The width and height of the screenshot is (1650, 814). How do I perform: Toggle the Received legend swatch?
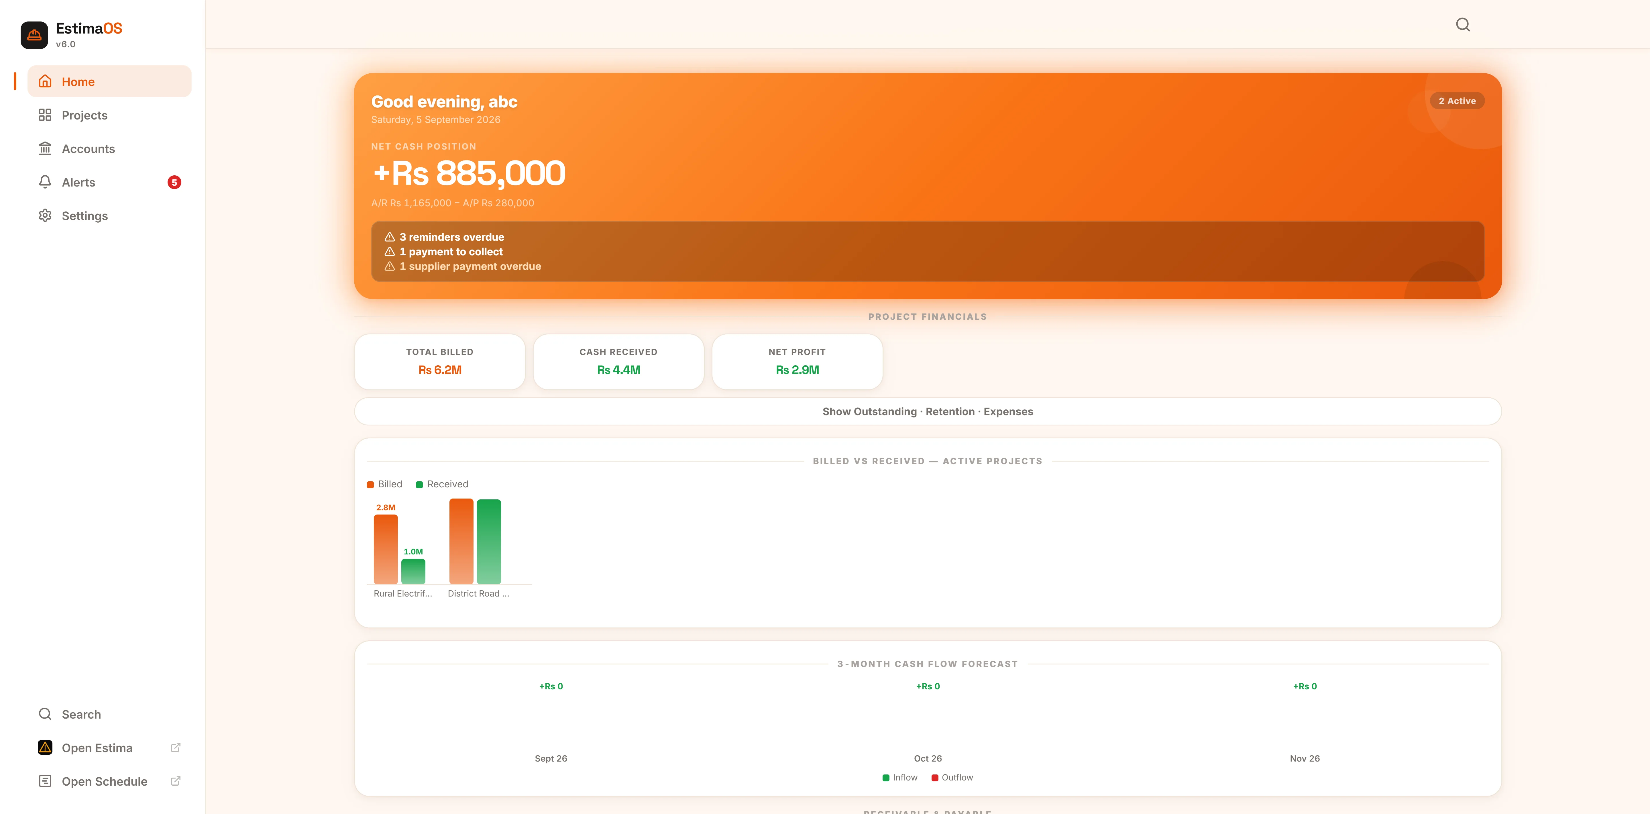click(x=420, y=485)
